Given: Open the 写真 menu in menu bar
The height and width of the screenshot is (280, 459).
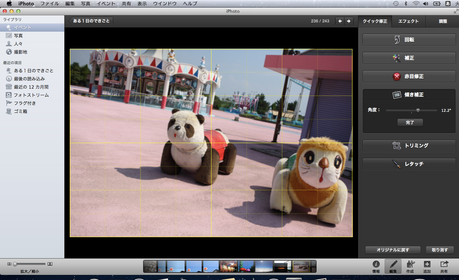Looking at the screenshot, I should [86, 3].
